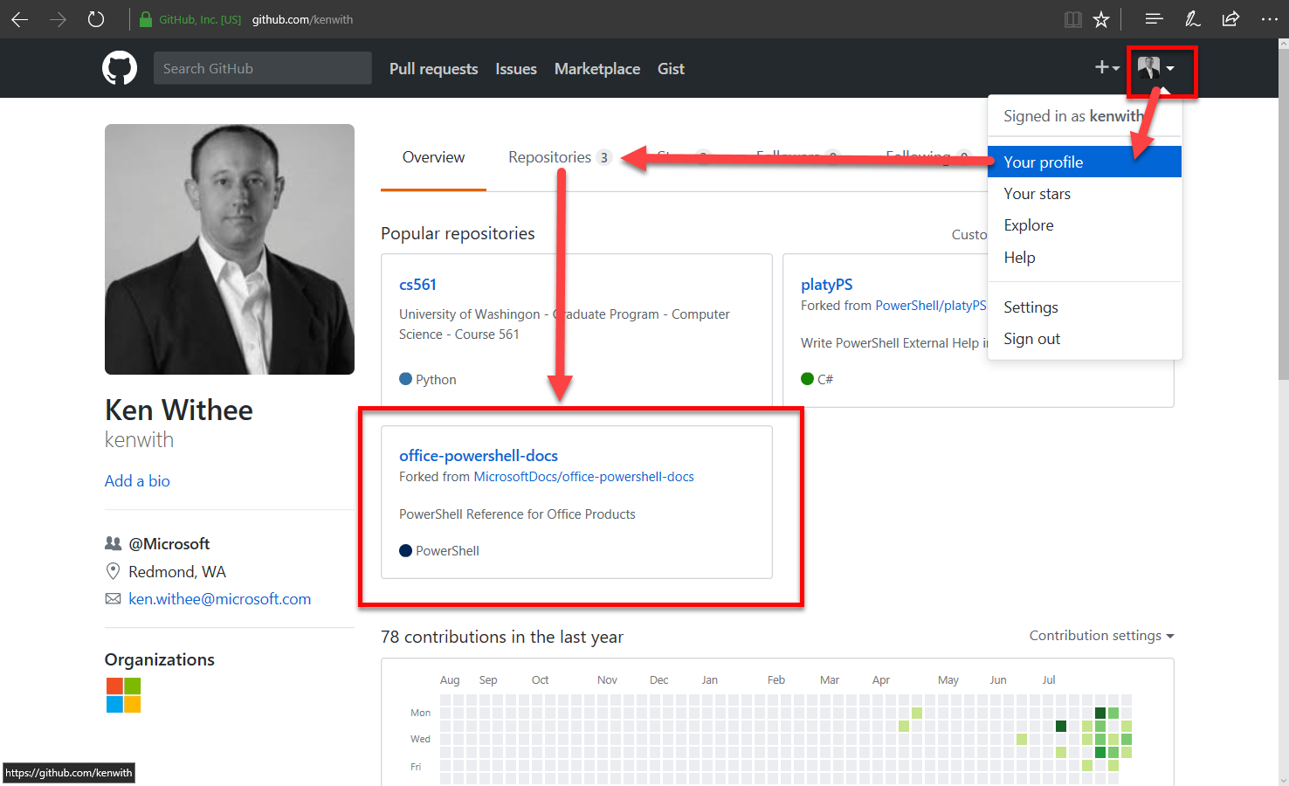Click the kenwith username under the name
This screenshot has width=1289, height=786.
(x=139, y=440)
